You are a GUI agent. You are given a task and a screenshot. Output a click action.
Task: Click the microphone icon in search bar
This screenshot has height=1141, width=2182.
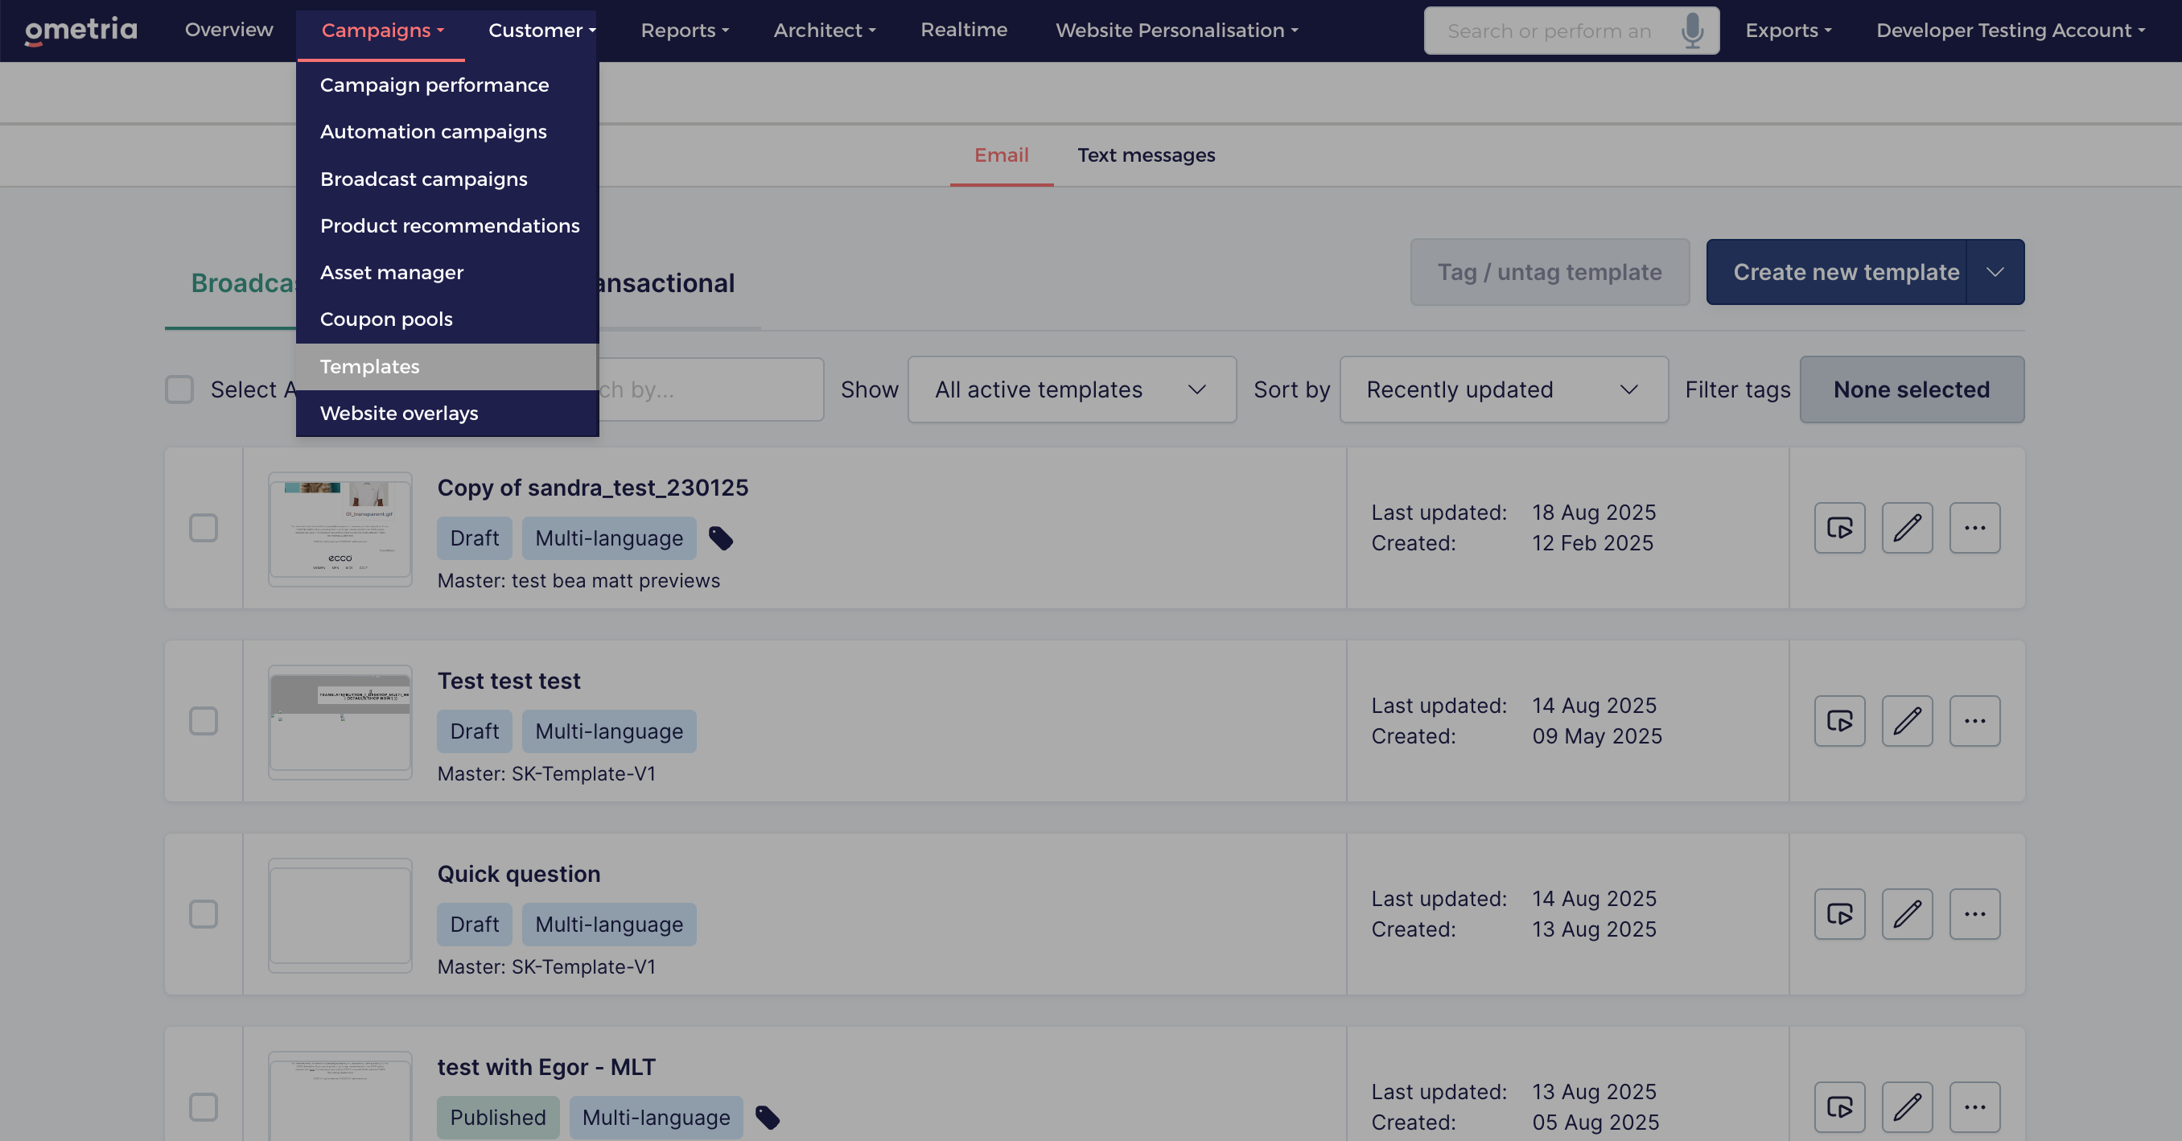(1692, 31)
